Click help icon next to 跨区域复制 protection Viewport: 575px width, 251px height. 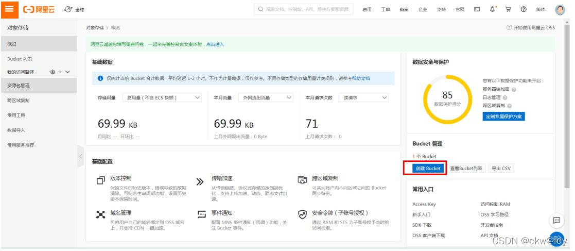(509, 106)
